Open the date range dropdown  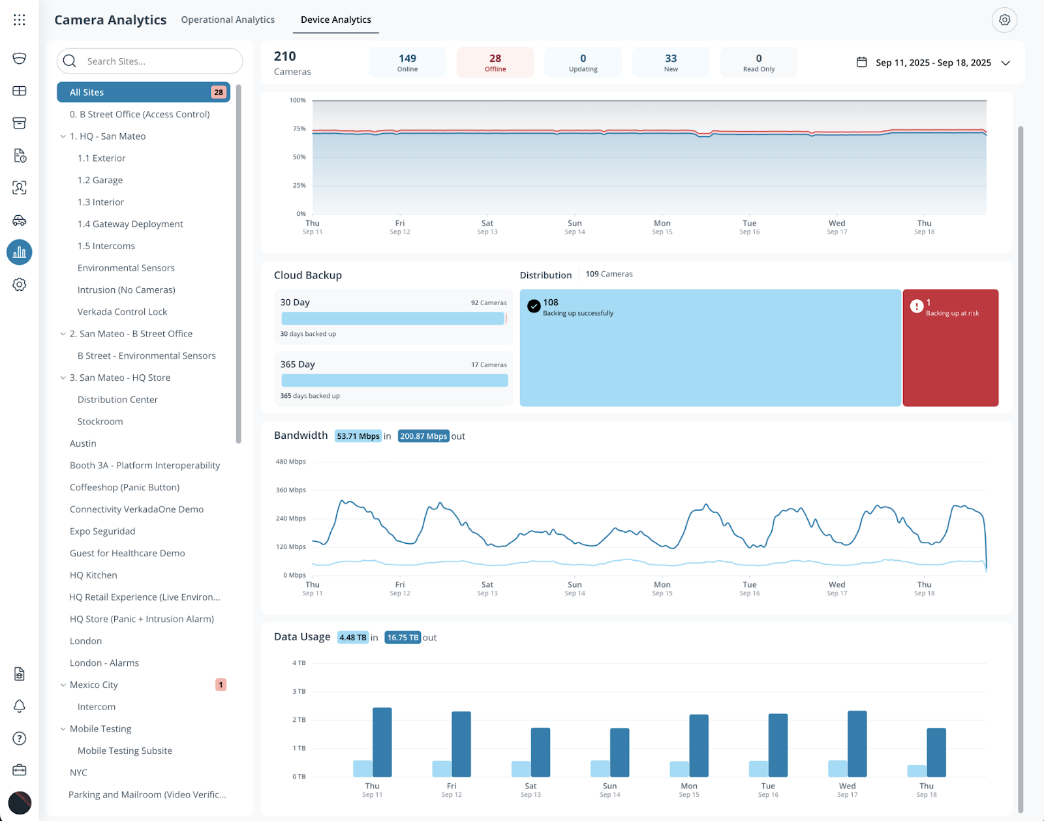coord(933,63)
